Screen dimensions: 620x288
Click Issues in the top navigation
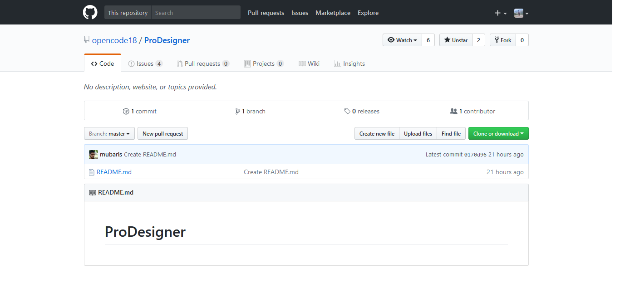click(300, 13)
